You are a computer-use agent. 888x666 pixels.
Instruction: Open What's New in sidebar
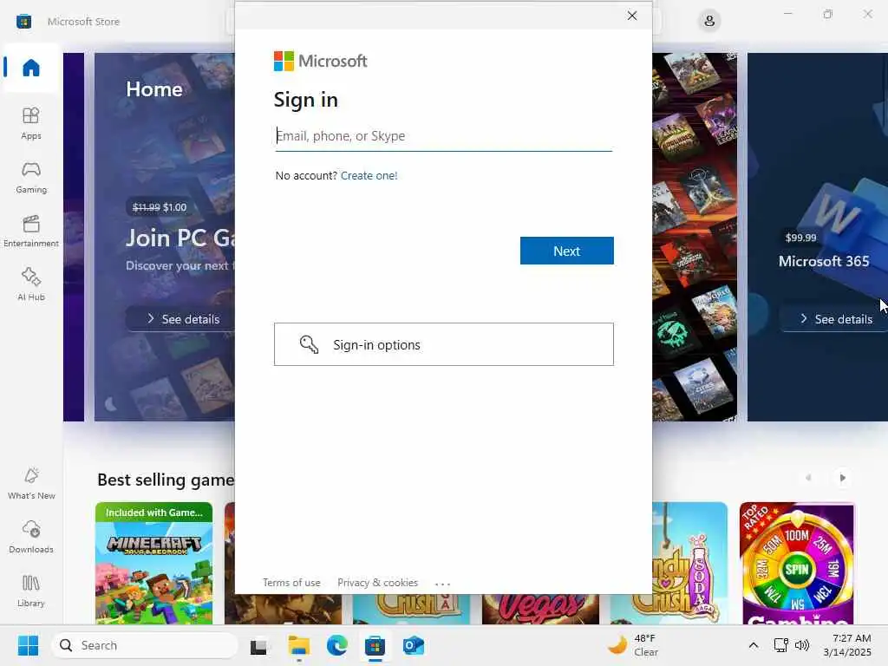pyautogui.click(x=31, y=483)
